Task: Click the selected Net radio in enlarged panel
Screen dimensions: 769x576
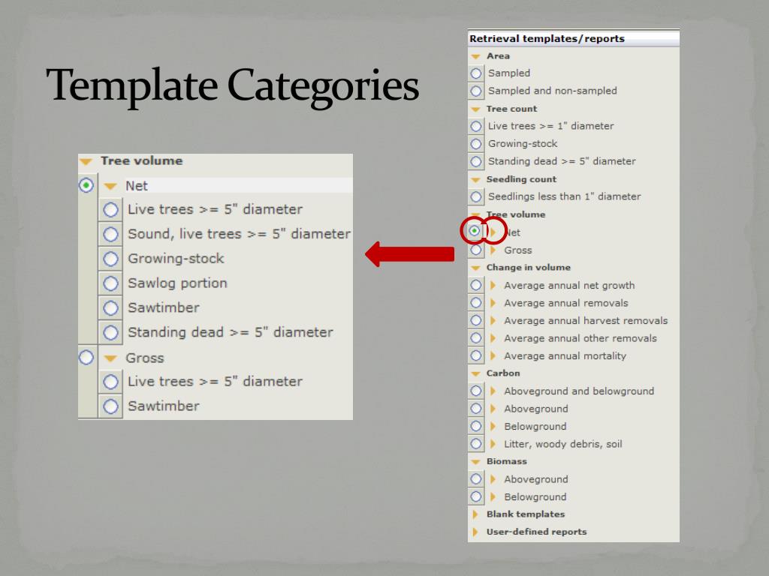Action: click(x=86, y=186)
